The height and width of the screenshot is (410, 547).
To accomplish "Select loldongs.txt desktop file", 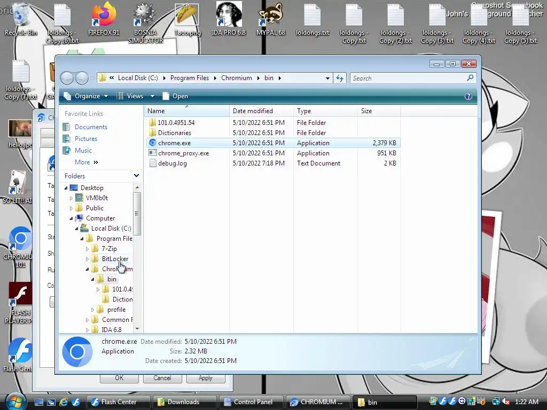I will (312, 20).
